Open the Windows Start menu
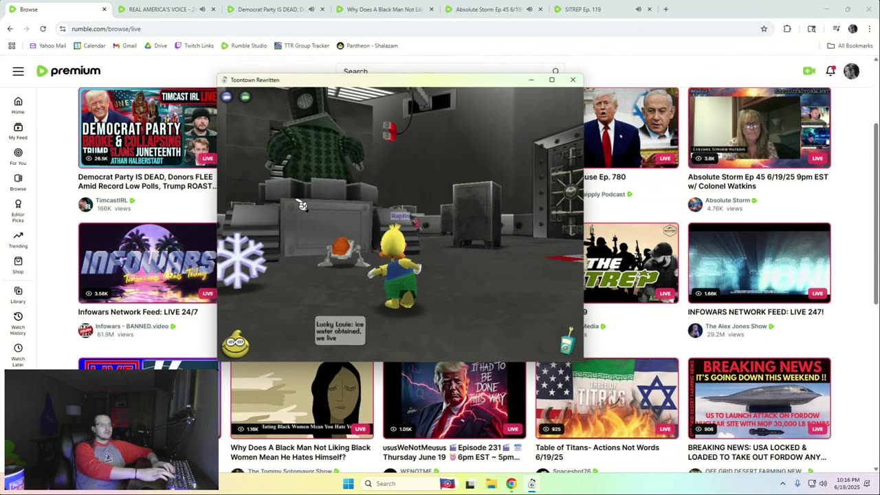The width and height of the screenshot is (880, 495). coord(349,483)
